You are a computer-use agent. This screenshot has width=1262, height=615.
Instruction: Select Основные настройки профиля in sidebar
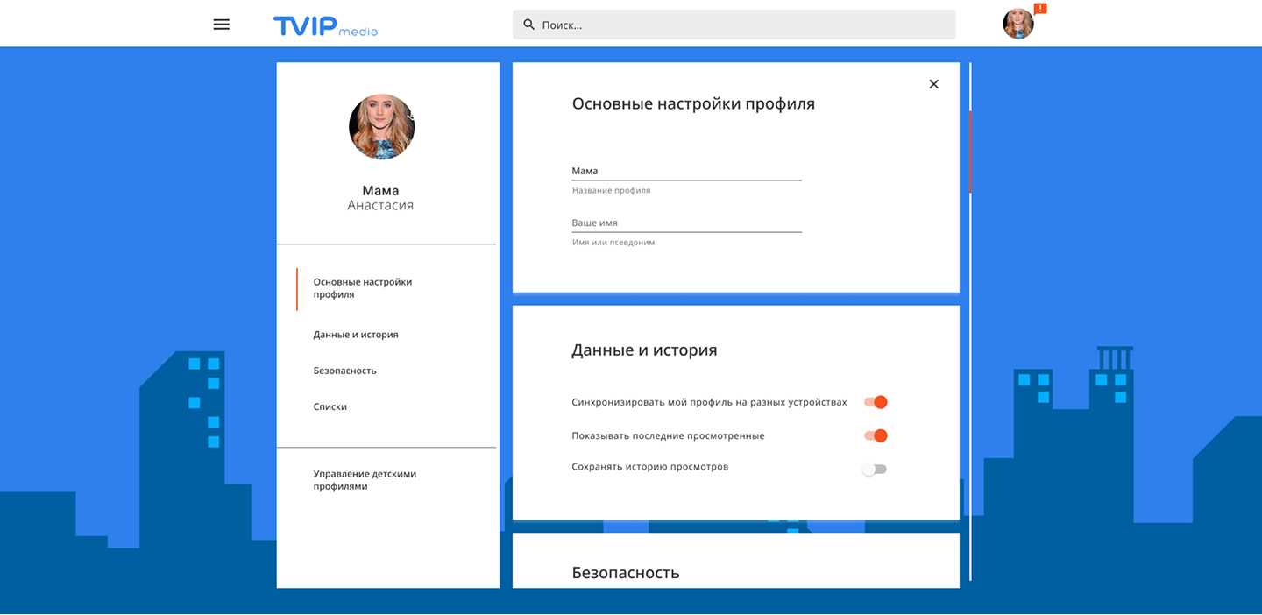click(x=363, y=288)
